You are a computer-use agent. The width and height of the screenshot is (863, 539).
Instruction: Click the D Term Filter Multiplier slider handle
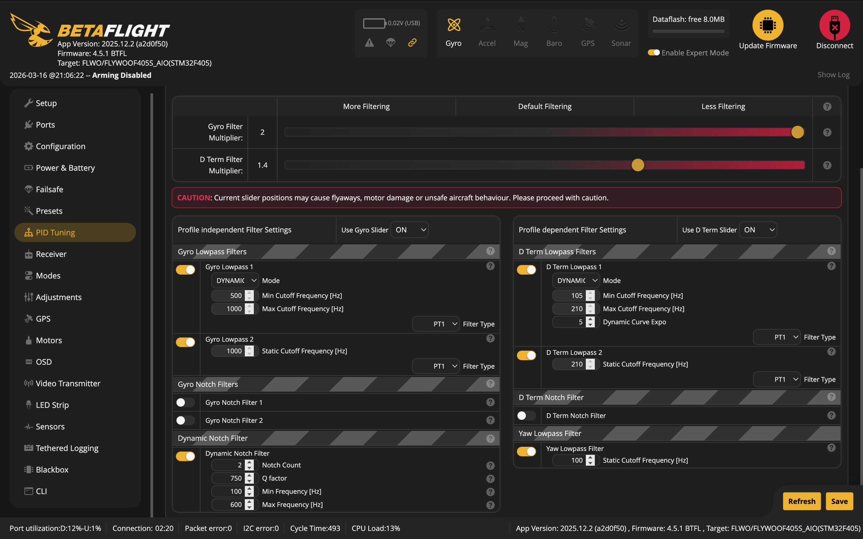pyautogui.click(x=638, y=165)
